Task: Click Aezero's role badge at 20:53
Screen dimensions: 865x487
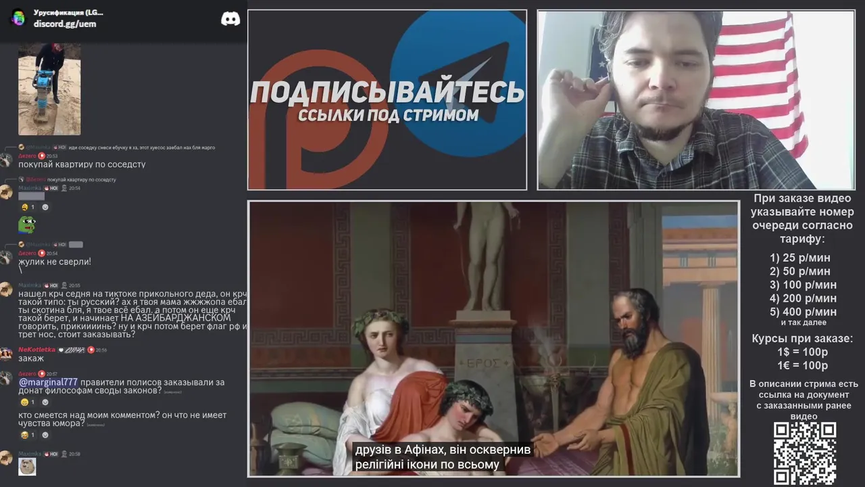Action: click(42, 156)
